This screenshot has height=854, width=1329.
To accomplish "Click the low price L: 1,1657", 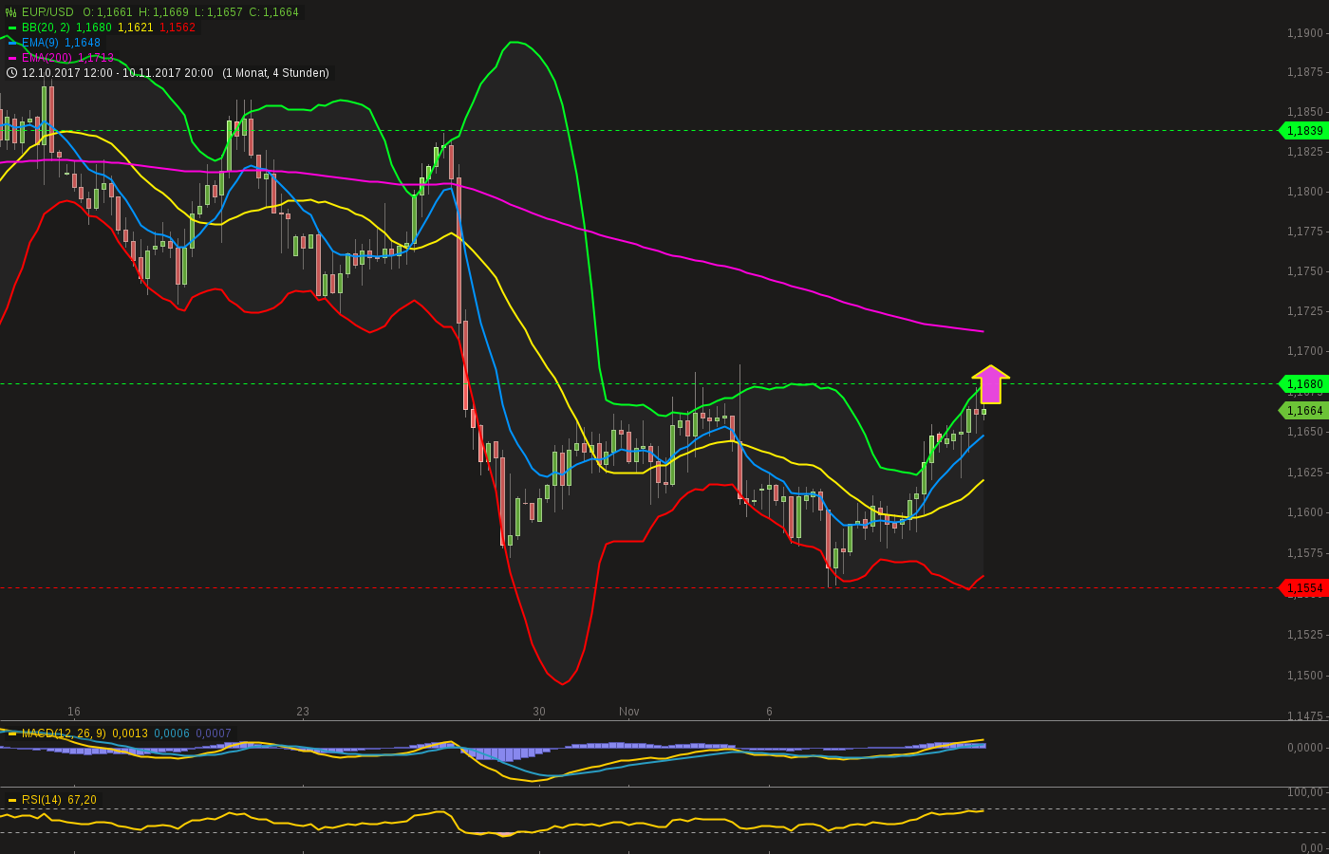I will point(218,12).
